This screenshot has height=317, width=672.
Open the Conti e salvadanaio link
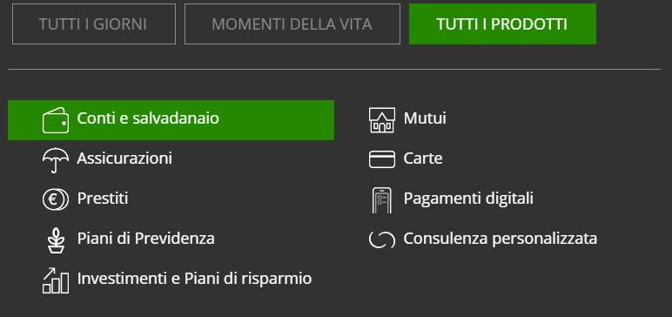tap(171, 120)
